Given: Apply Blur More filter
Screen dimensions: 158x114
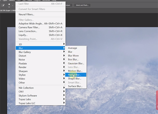Looking at the screenshot, I should click(76, 56).
